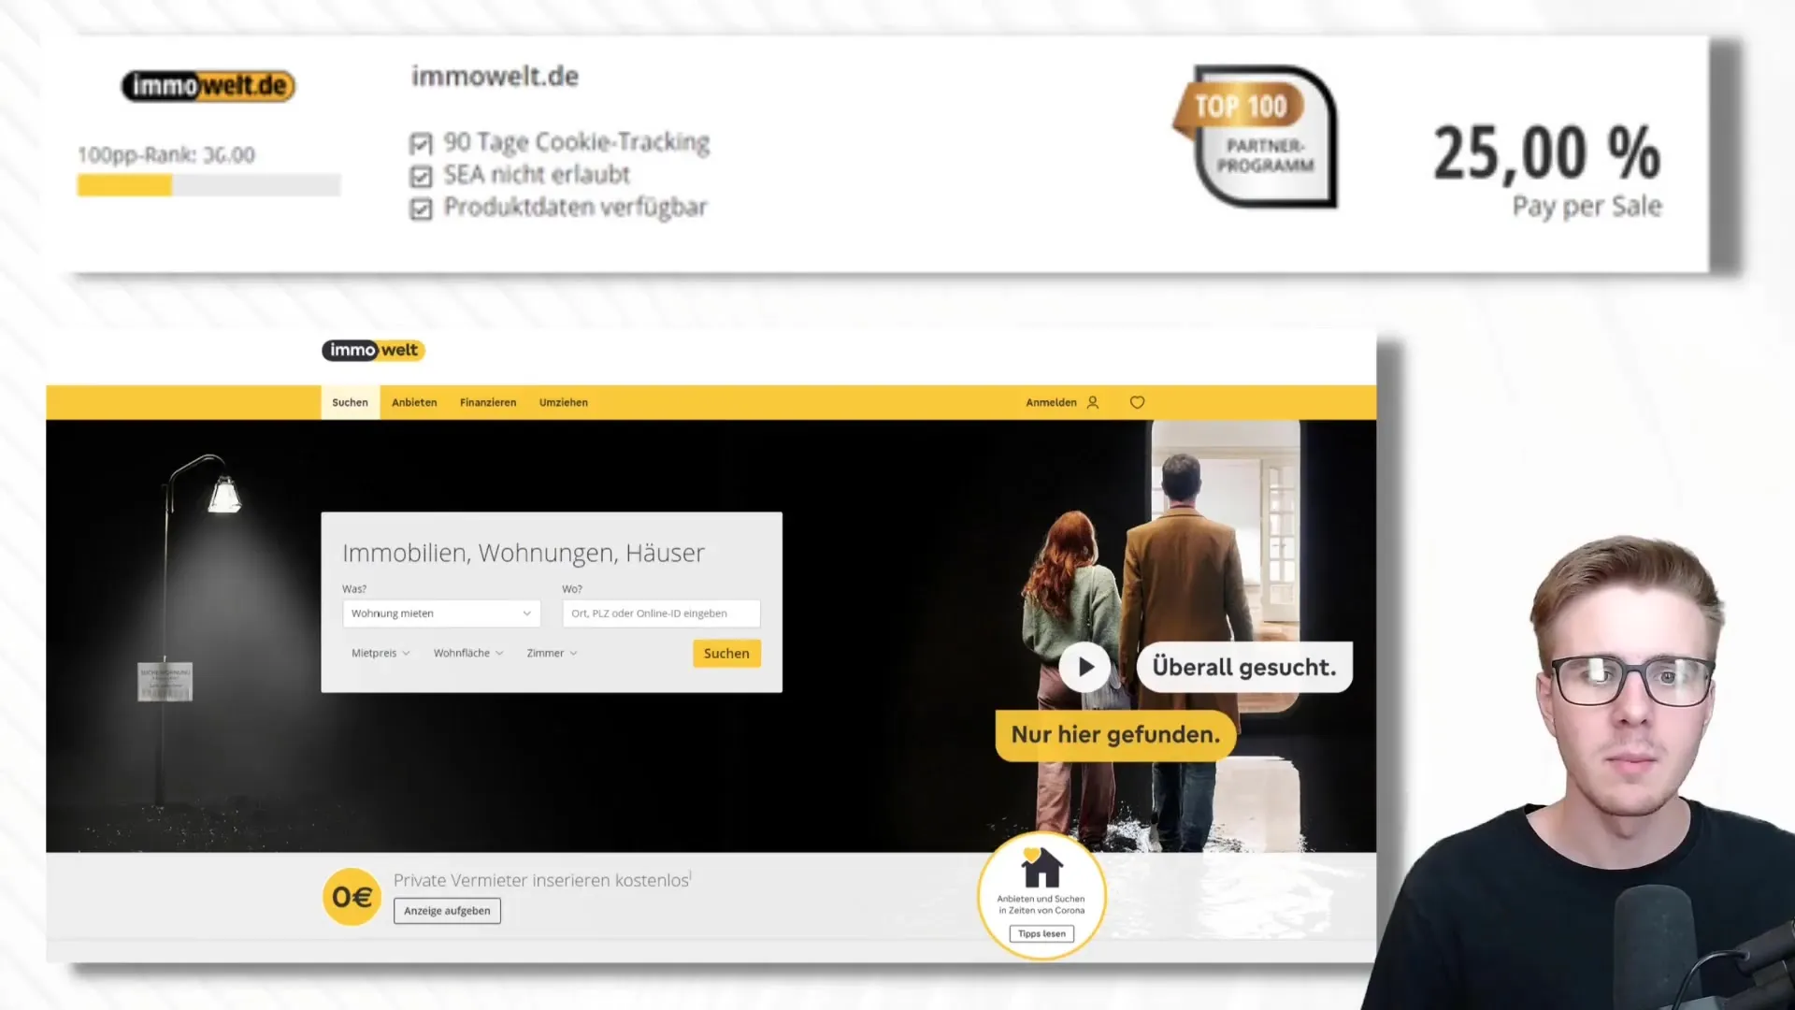Screen dimensions: 1795x1010
Task: Click Anbieten und Suchen in Zeiten von Corona
Action: point(1041,904)
